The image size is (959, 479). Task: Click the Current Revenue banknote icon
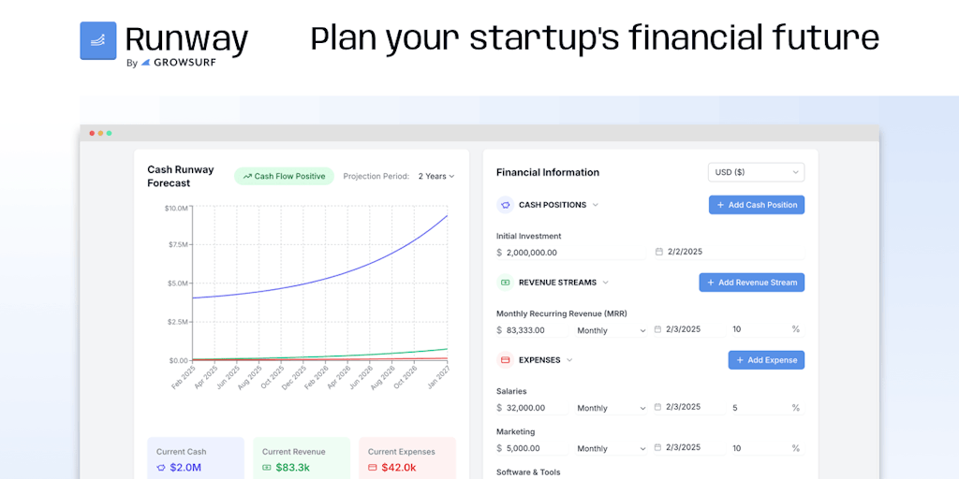(267, 467)
